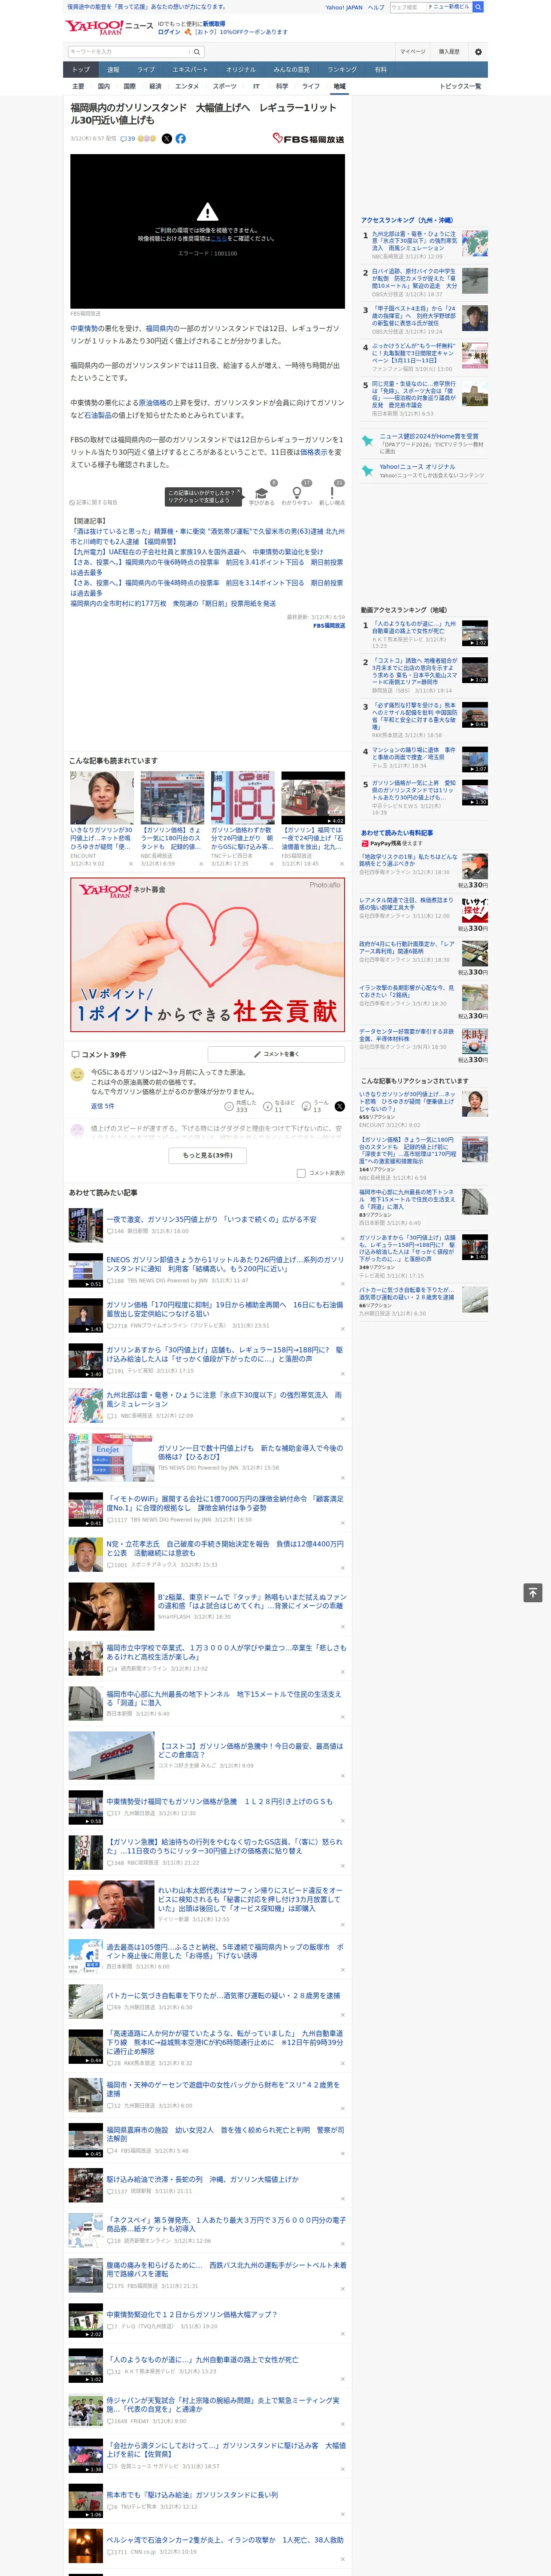551x2576 pixels.
Task: Dismiss the いきなりガソリンが30円値上げ recommended card
Action: click(x=131, y=864)
